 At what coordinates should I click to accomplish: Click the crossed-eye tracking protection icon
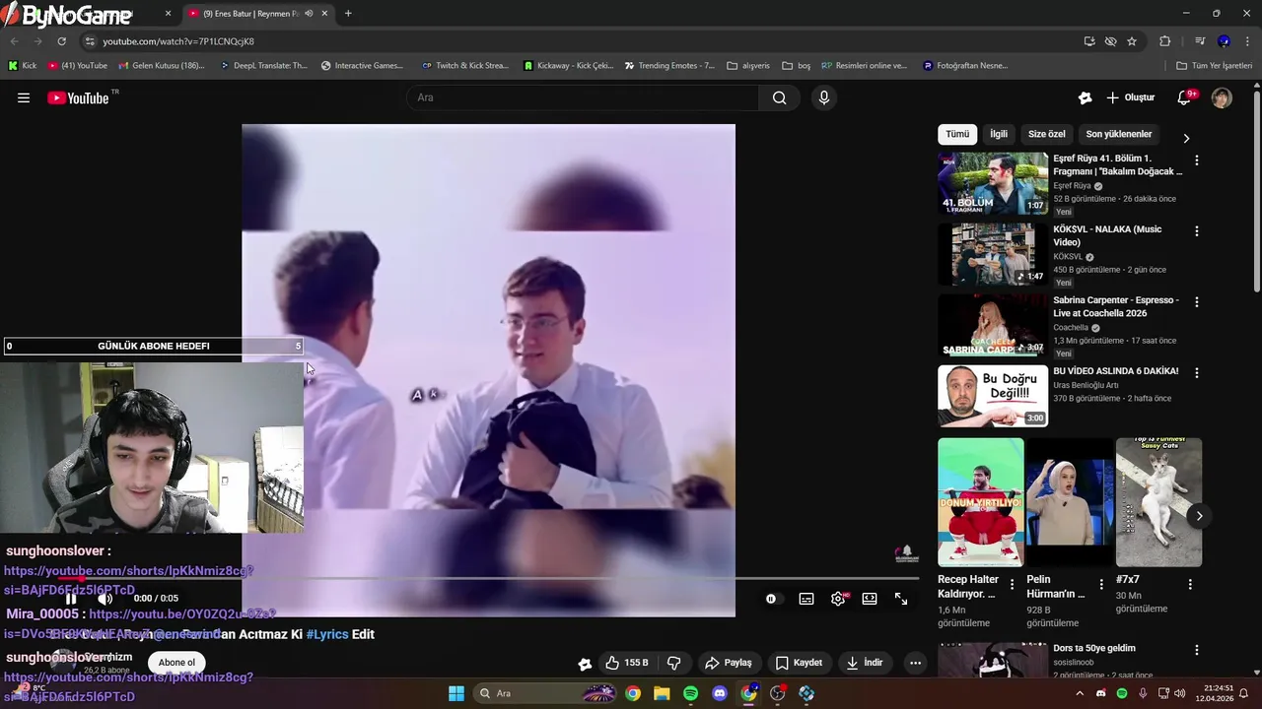(x=1111, y=41)
